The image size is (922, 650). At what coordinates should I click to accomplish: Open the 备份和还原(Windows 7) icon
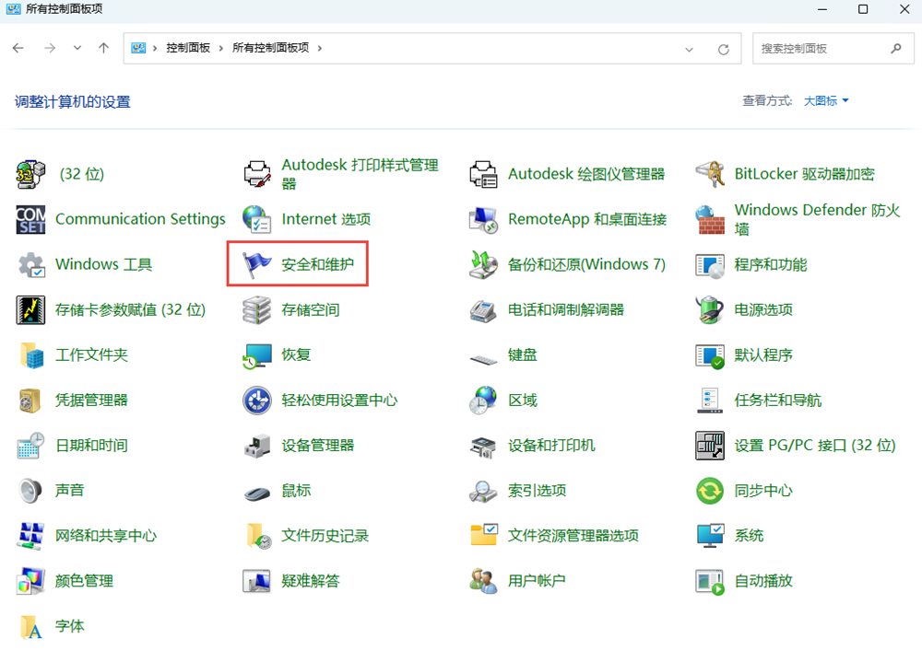point(483,264)
